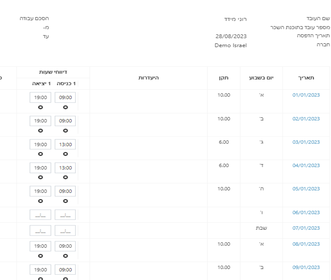Click the circle icon under 13:00 entry for 04/01/2023
Viewport: 331px width, 280px height.
click(x=65, y=177)
